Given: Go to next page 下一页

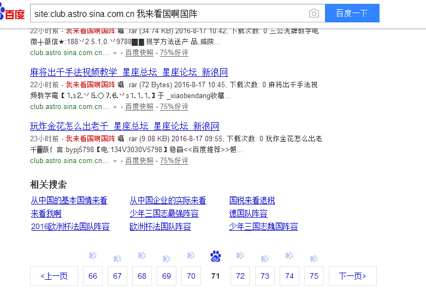Looking at the screenshot, I should (352, 276).
